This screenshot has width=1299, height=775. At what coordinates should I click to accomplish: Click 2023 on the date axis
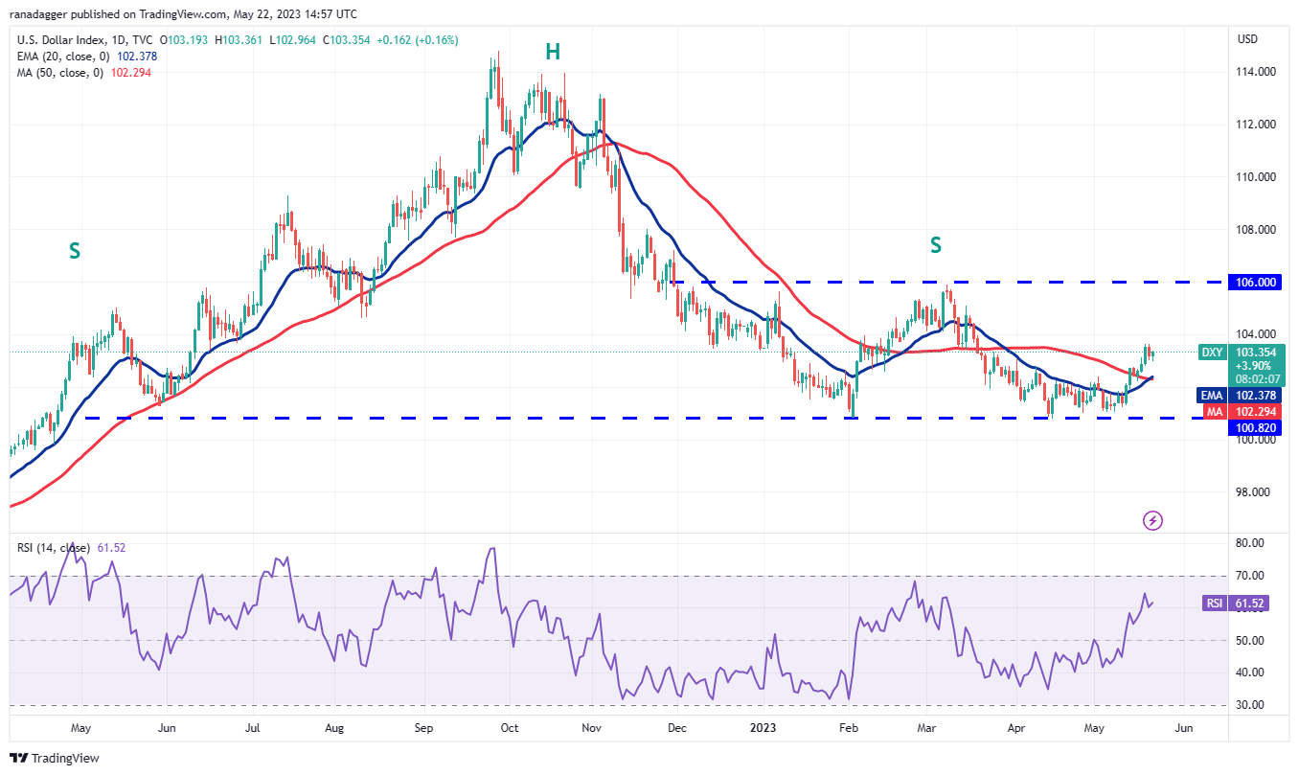(x=763, y=728)
